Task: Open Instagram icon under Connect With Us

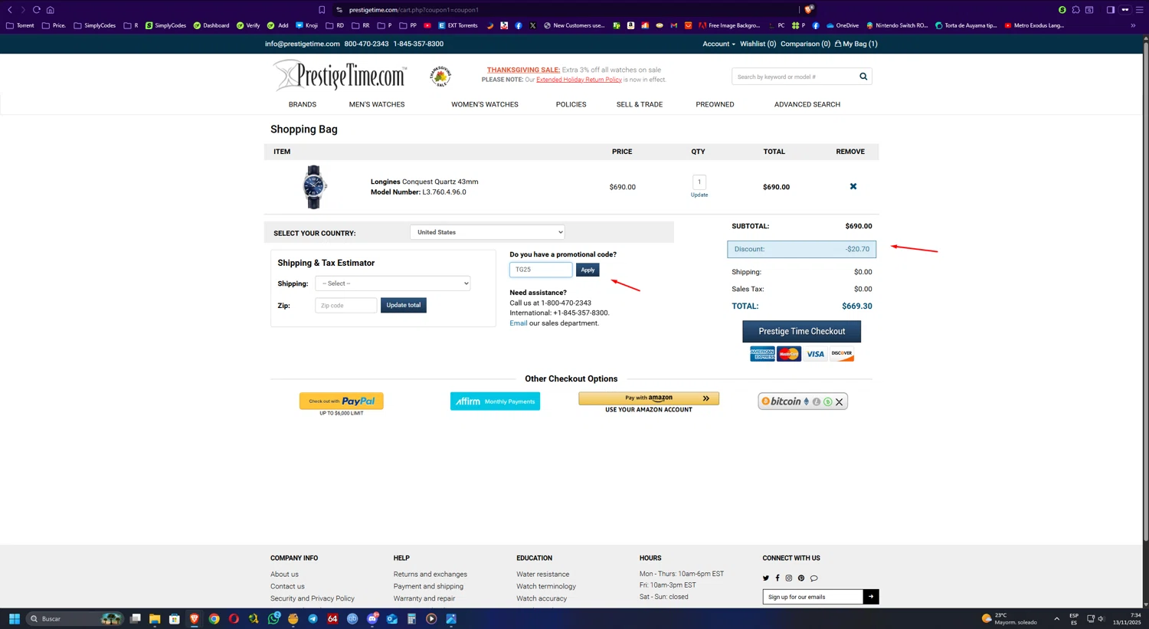Action: [788, 578]
